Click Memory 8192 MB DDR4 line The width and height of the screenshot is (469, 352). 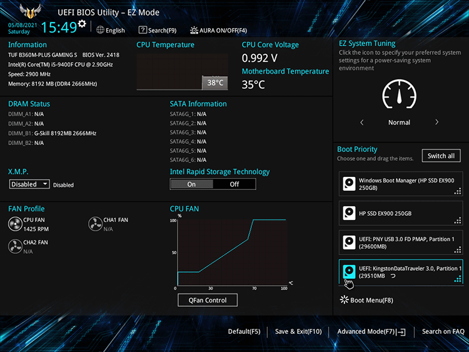coord(53,84)
